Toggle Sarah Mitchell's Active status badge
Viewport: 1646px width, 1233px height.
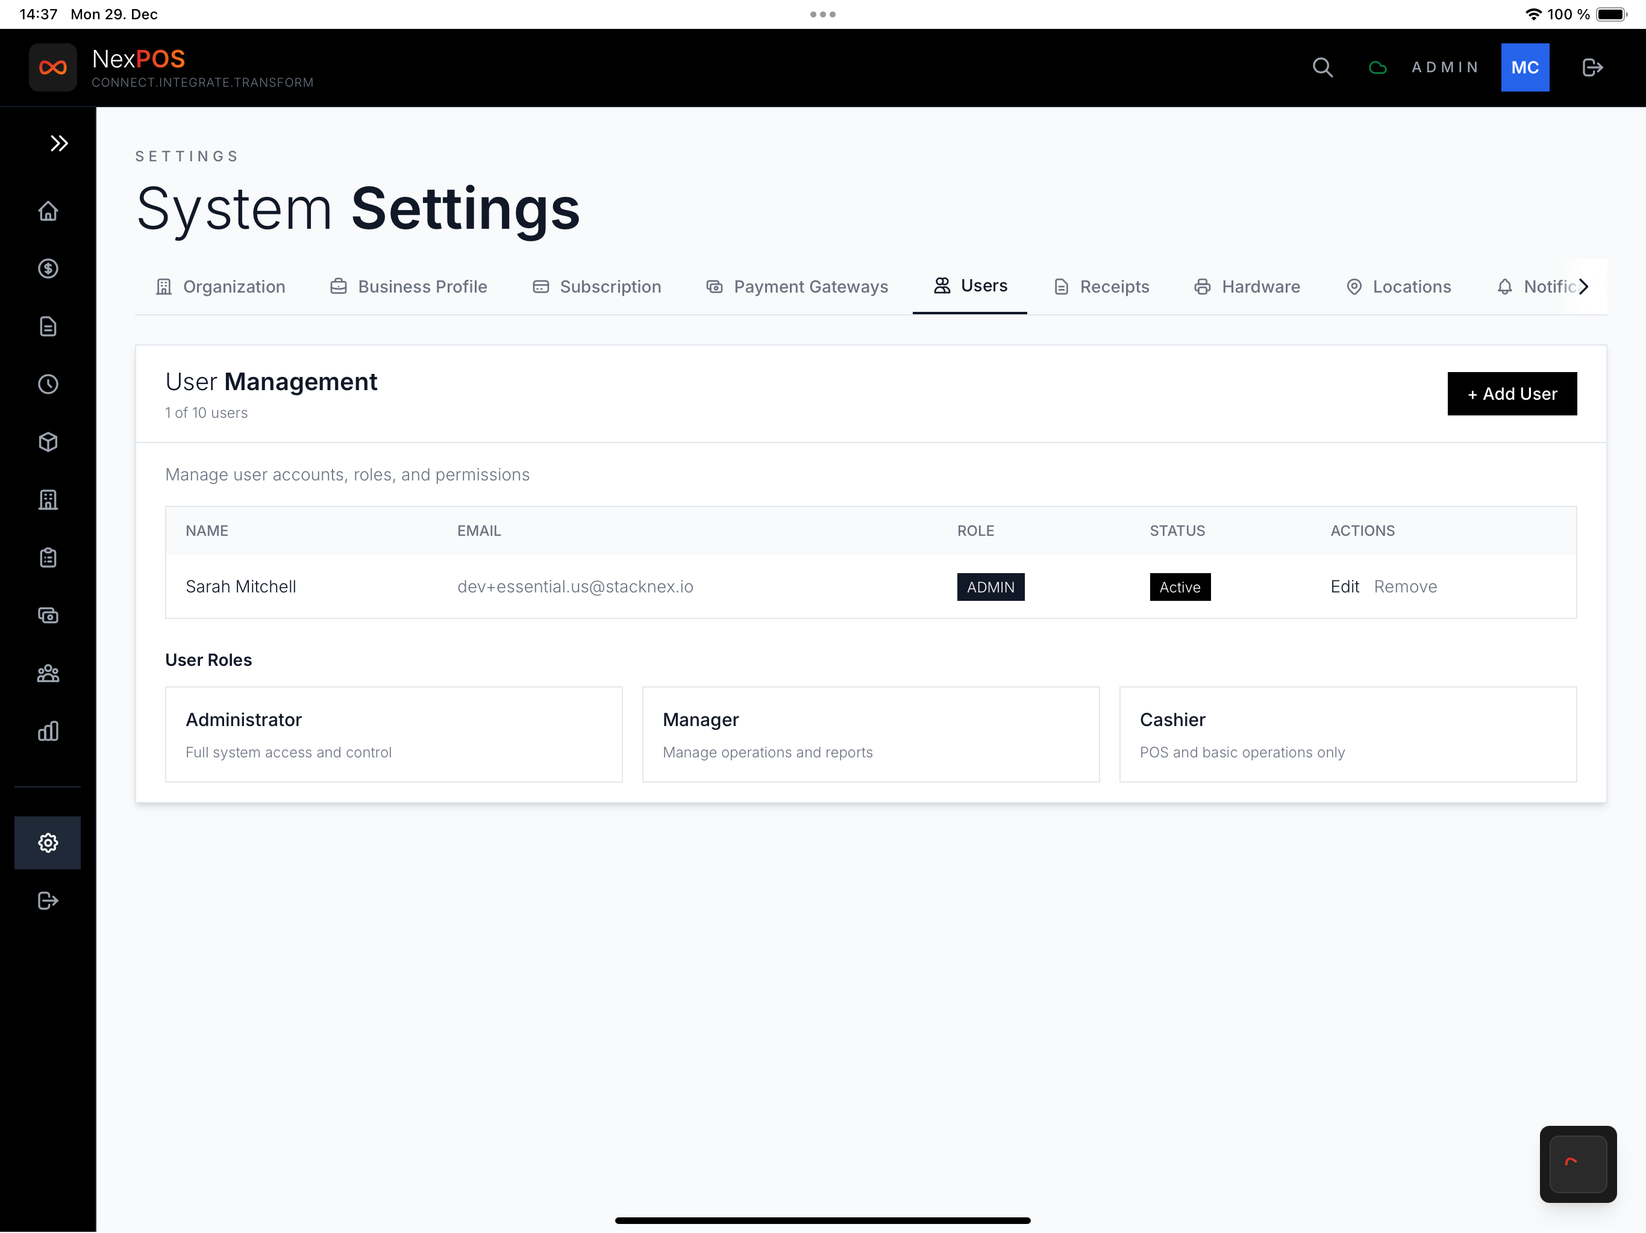(x=1180, y=587)
